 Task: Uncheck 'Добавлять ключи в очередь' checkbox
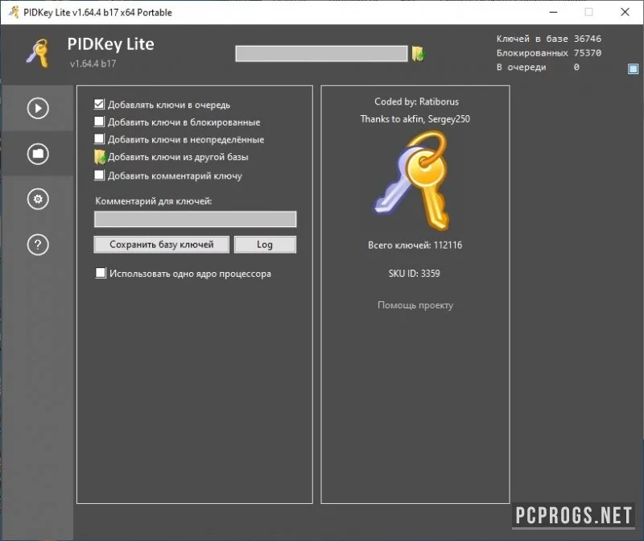[99, 105]
